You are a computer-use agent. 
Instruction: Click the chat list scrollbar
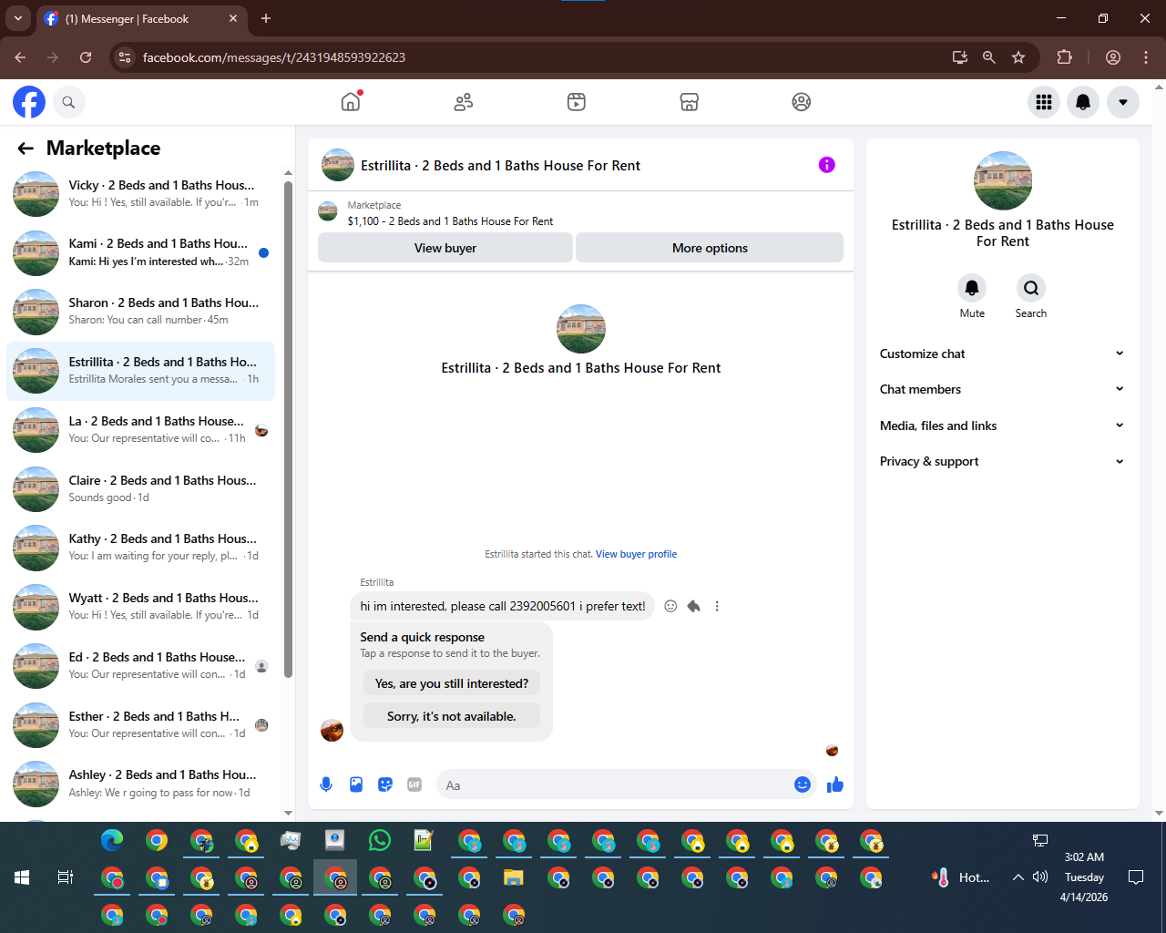pos(288,428)
